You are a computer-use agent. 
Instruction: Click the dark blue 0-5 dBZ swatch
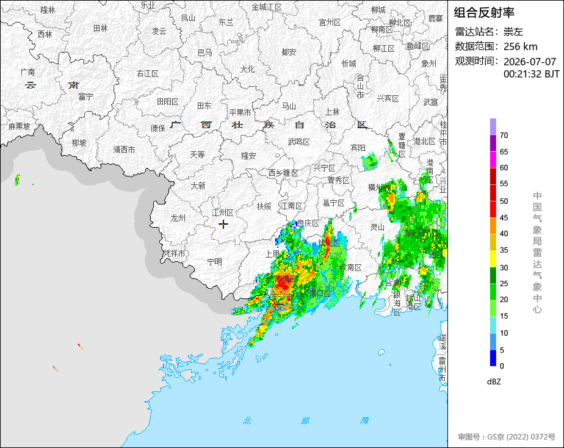pyautogui.click(x=493, y=358)
